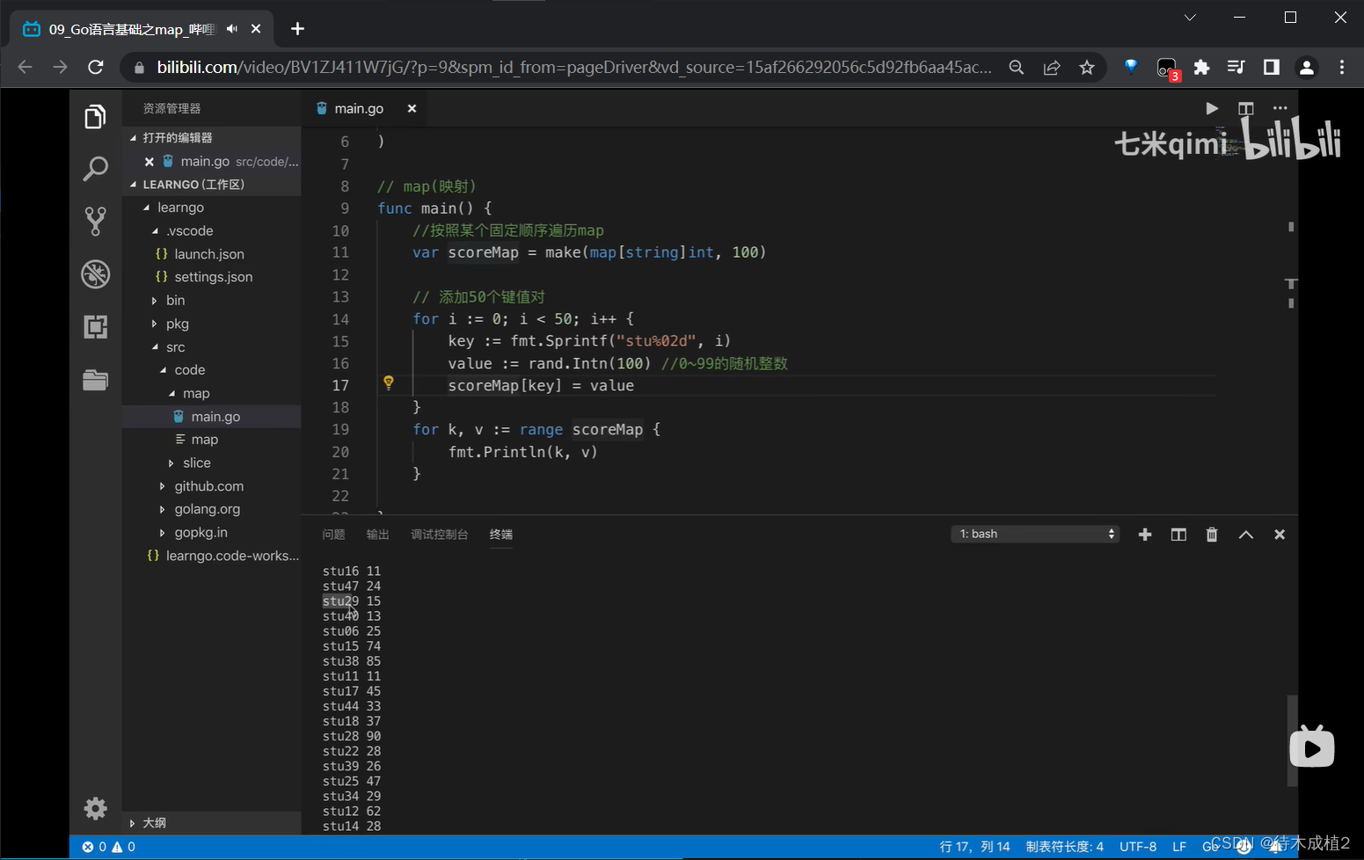Open the Source Control branch icon

point(95,221)
